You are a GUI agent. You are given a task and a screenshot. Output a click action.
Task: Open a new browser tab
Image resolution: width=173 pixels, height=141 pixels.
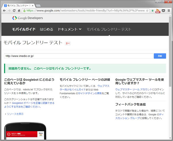coord(38,5)
